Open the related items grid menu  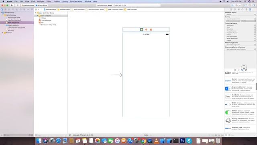click(x=36, y=10)
